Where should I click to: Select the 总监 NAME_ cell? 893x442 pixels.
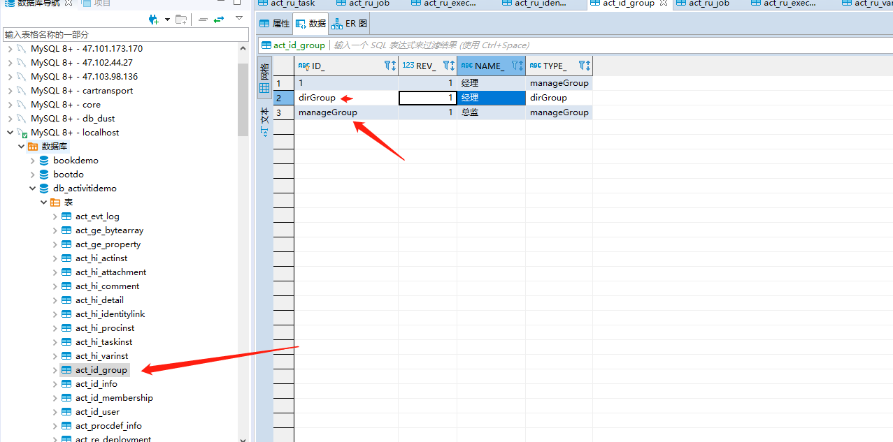[x=491, y=112]
